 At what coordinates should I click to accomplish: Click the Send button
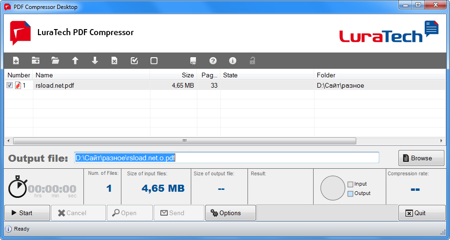[x=179, y=213]
